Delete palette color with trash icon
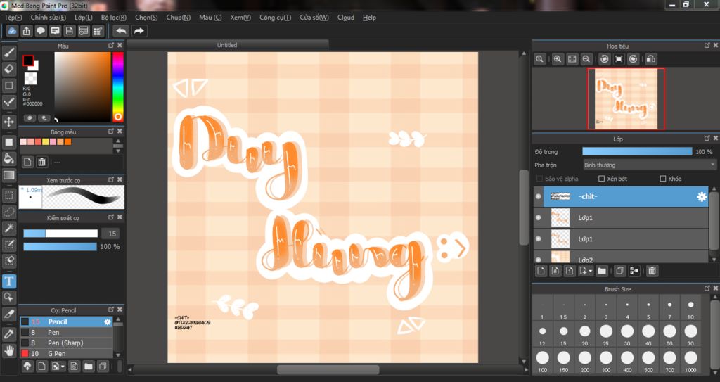This screenshot has height=382, width=720. [41, 162]
